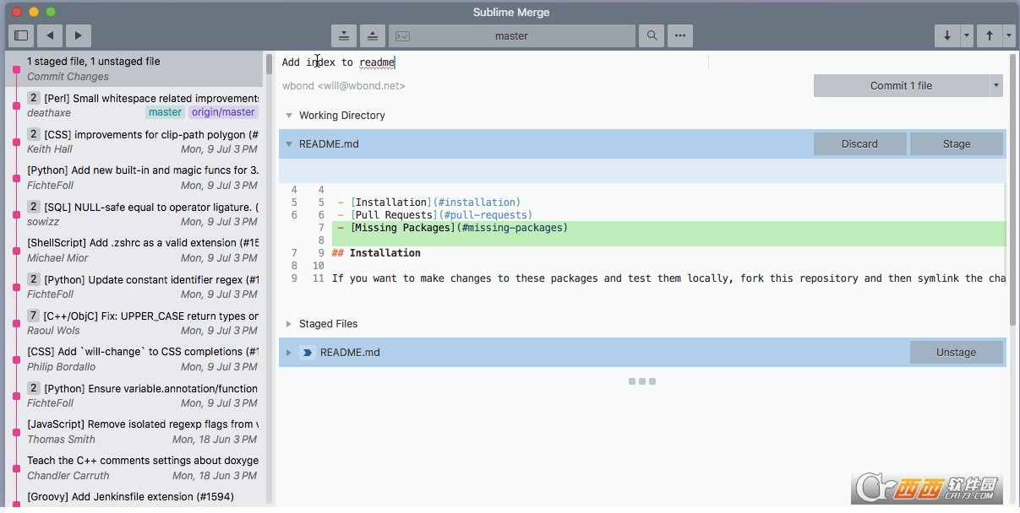Viewport: 1020px width, 513px height.
Task: Click the push up-arrow button
Action: (990, 35)
